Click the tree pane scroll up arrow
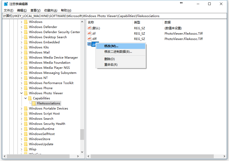 pos(82,22)
